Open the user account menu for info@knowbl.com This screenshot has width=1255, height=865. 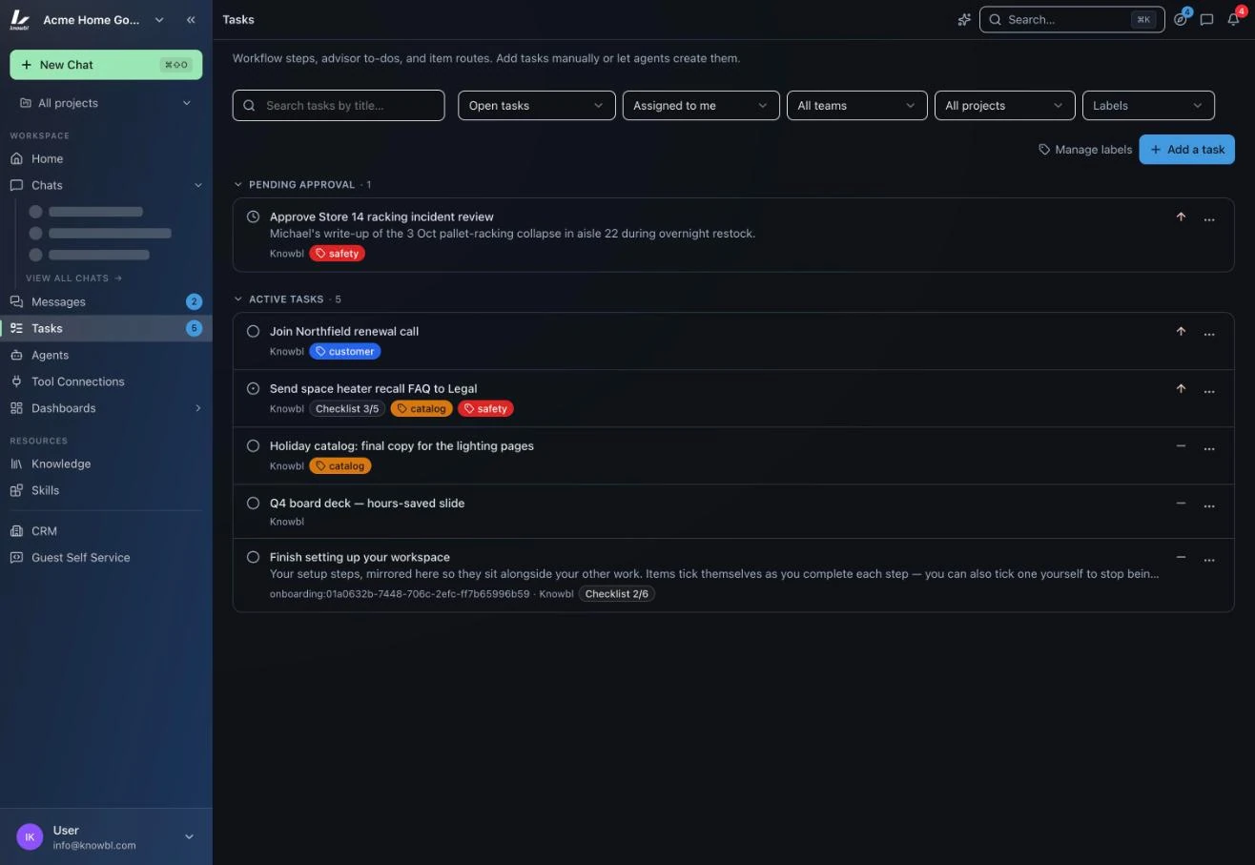(106, 836)
